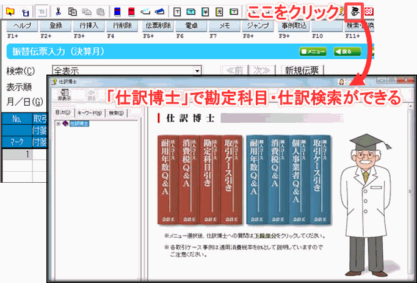This screenshot has height=283, width=417.
Task: Switch to the 検索(S) tab
Action: click(117, 113)
